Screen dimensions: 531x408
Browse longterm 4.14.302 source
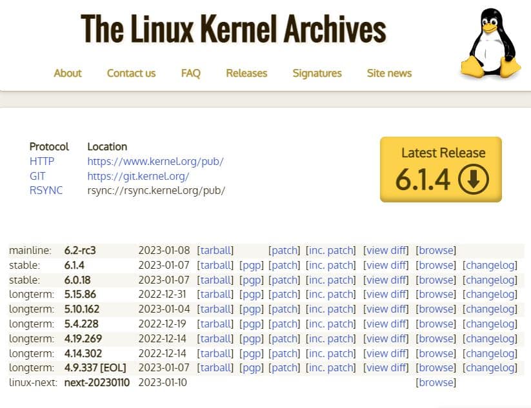[436, 353]
